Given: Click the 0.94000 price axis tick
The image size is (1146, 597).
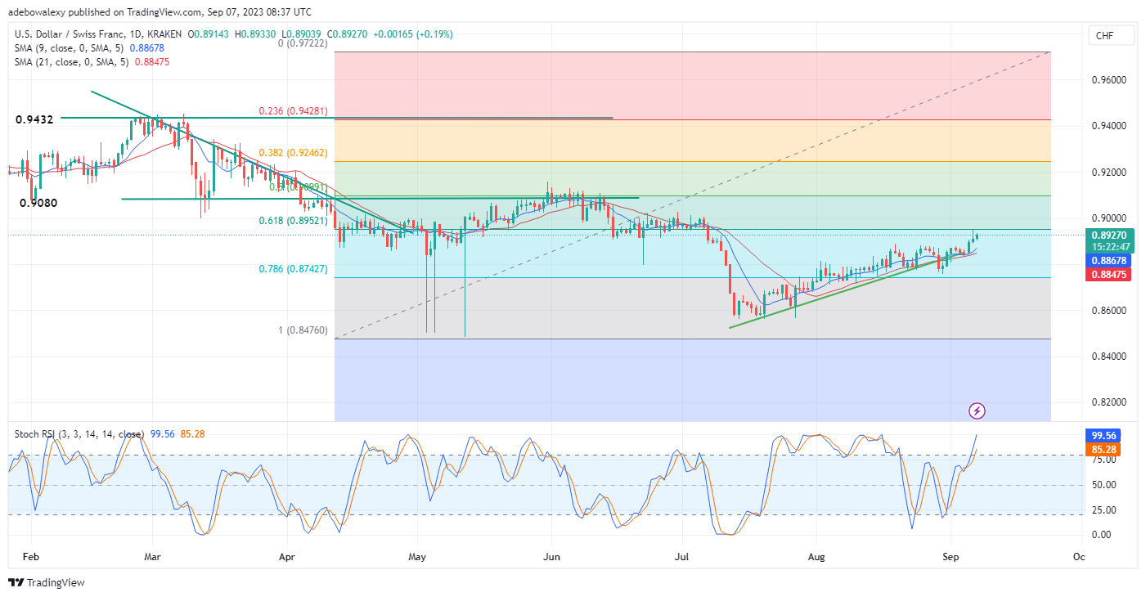Looking at the screenshot, I should [x=1108, y=126].
